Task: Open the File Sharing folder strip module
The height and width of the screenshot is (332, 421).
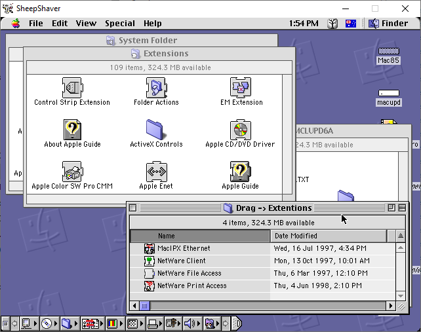Action: 70,323
